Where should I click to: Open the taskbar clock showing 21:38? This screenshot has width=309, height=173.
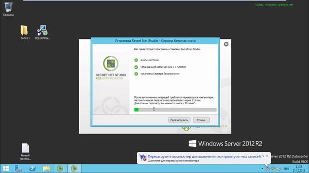coord(299,169)
